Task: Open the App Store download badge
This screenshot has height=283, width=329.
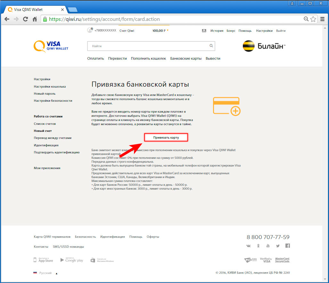Action: [44, 260]
